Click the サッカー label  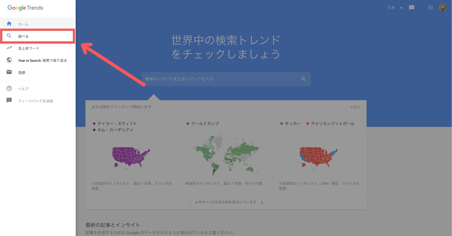[x=293, y=124]
